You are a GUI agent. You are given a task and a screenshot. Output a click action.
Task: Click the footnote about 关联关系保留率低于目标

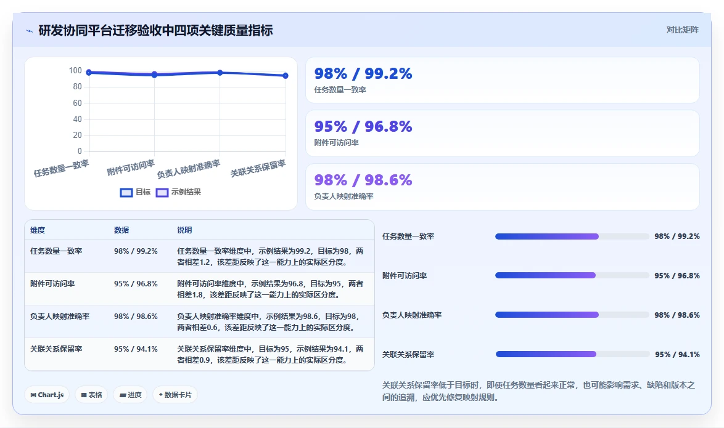click(x=538, y=391)
